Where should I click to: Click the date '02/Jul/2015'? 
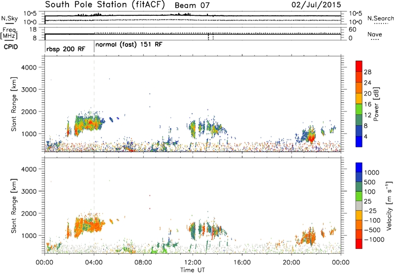316,5
